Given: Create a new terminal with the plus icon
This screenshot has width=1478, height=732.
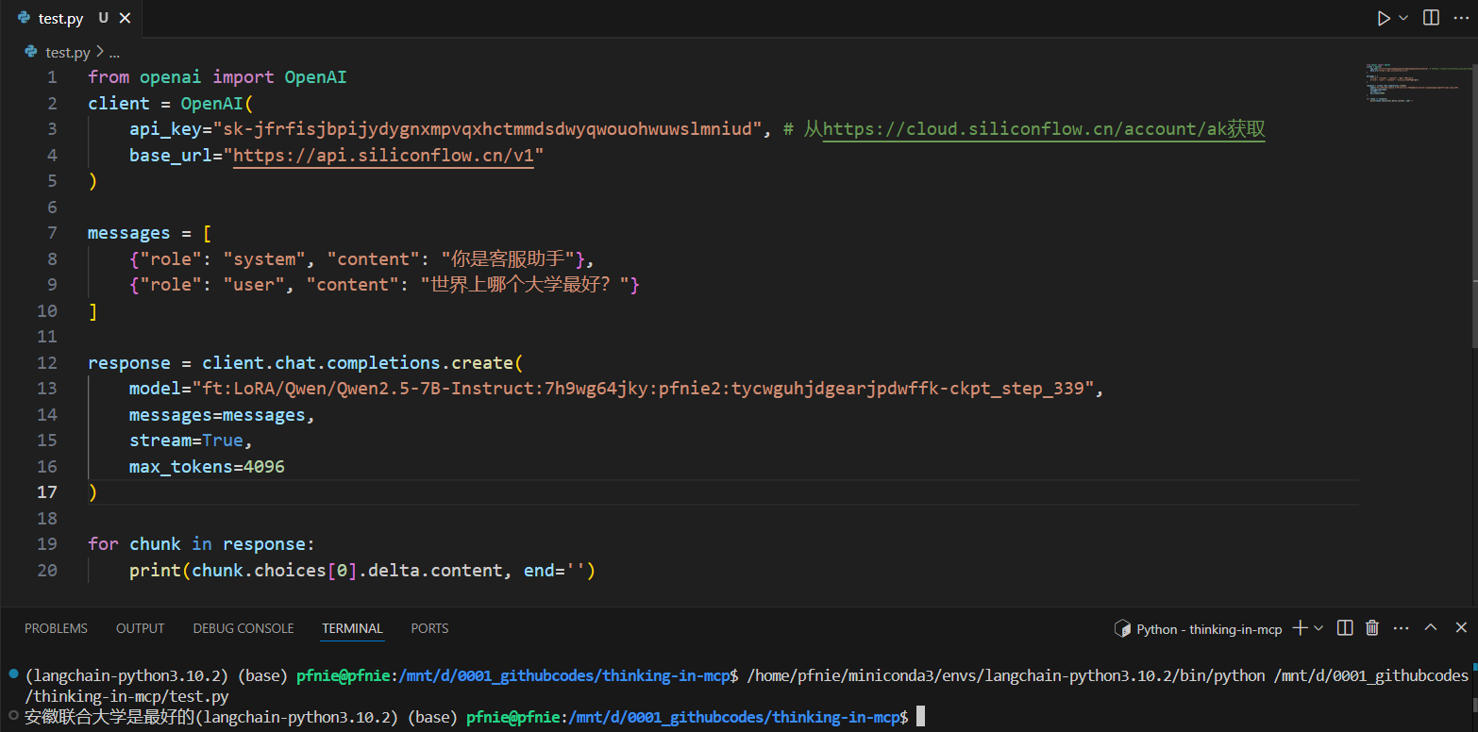Looking at the screenshot, I should (1300, 628).
